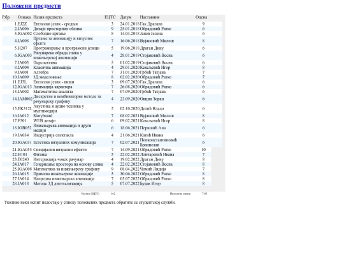Click teacher name Овцин Зоран
The image size is (344, 258).
(152, 99)
